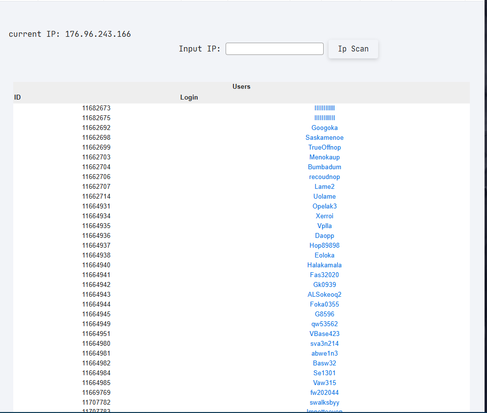Select ID cell 11682673
The image size is (487, 413).
[96, 108]
